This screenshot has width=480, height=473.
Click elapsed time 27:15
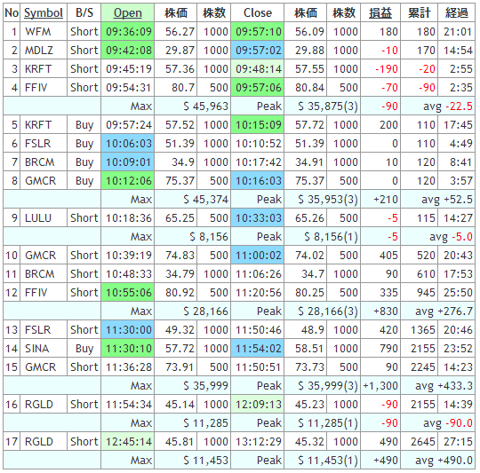pos(456,442)
